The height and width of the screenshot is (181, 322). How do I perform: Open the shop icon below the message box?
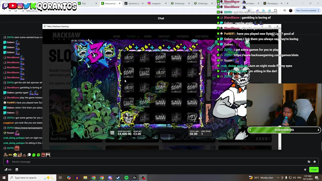[x=17, y=170]
